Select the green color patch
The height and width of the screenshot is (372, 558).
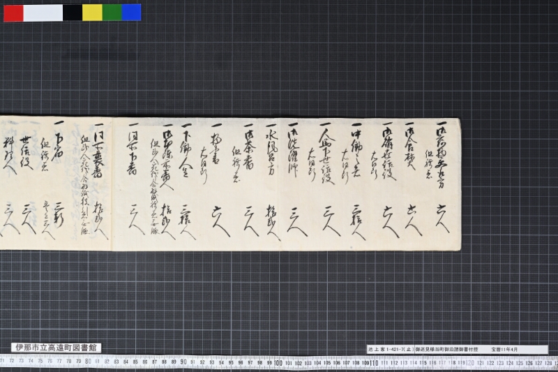(x=112, y=13)
